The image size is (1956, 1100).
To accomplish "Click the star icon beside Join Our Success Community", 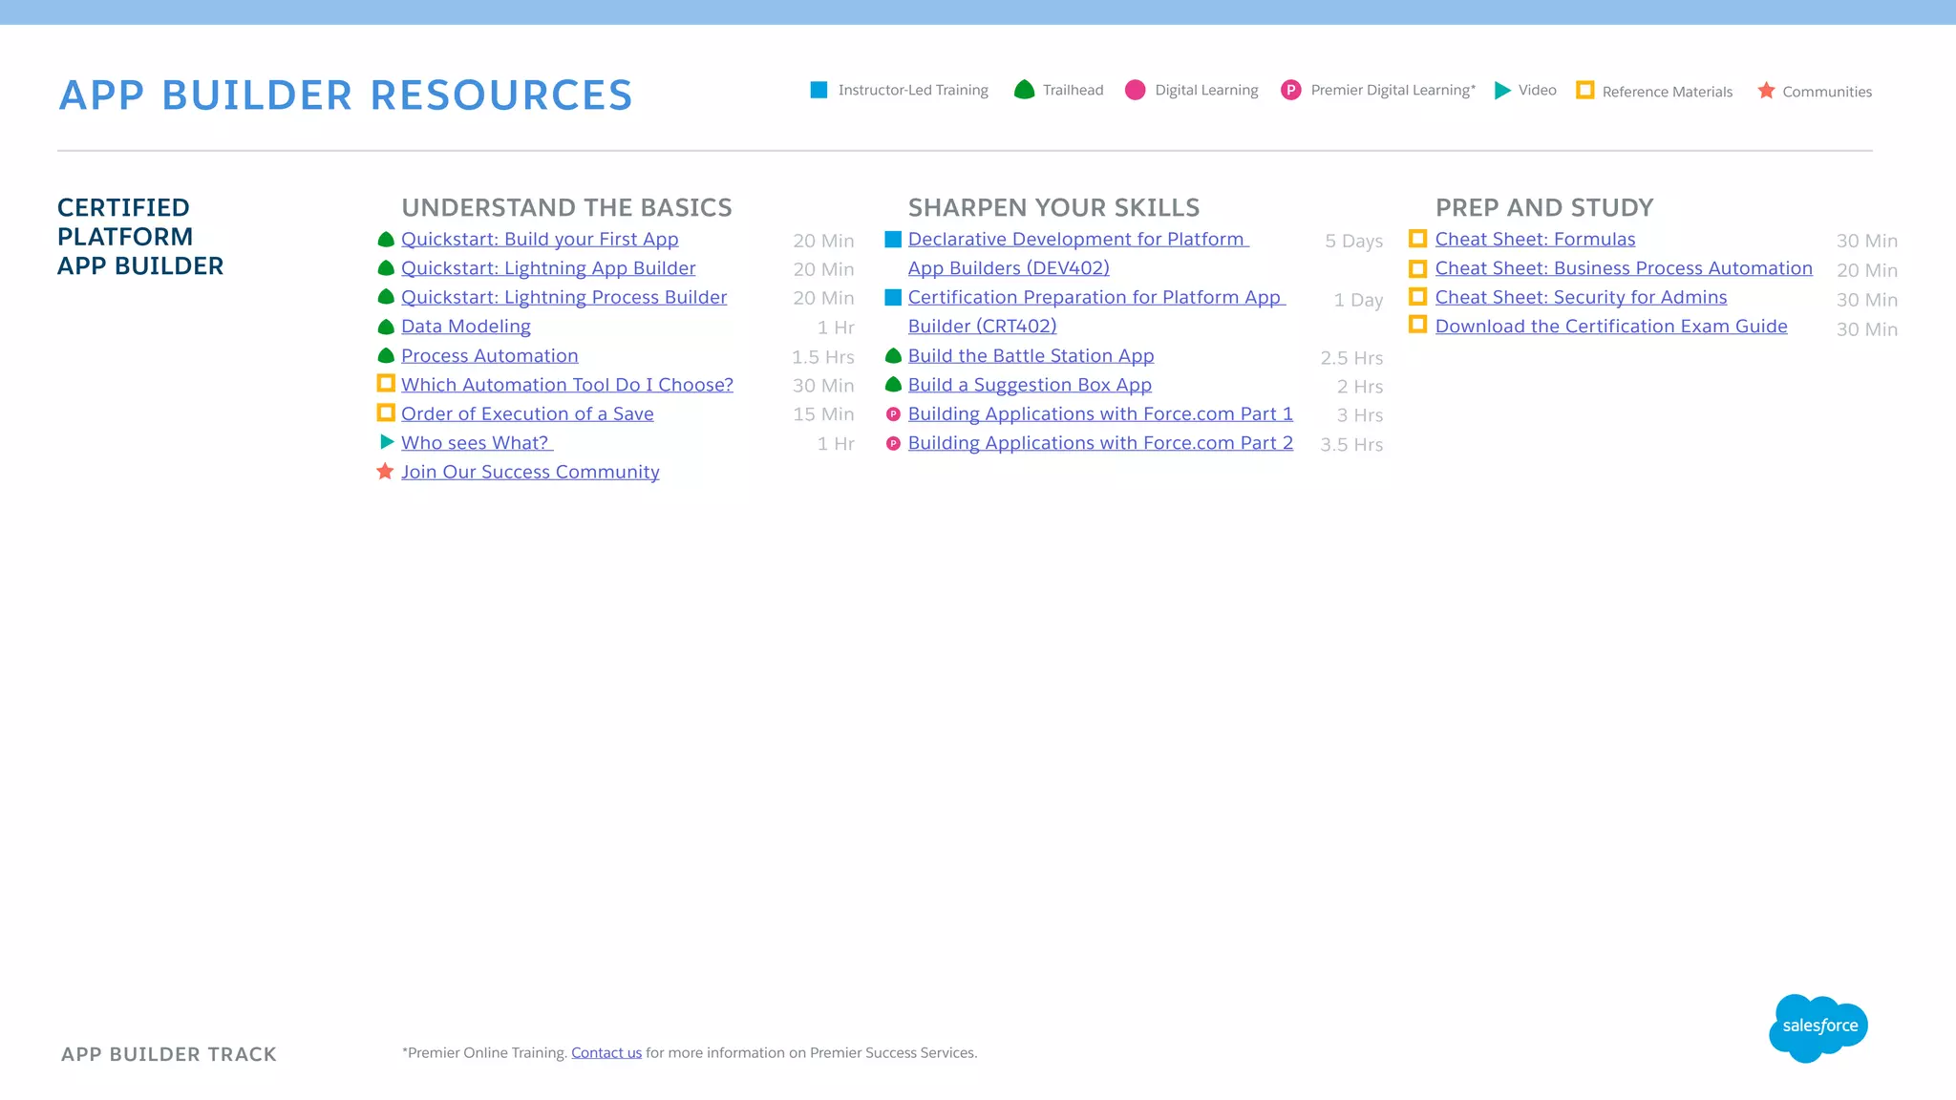I will (385, 471).
